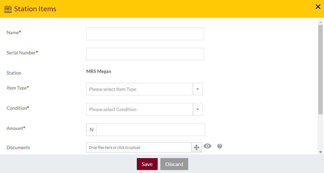Open the help question mark icon
Screen dimensions: 324x173
[220, 146]
